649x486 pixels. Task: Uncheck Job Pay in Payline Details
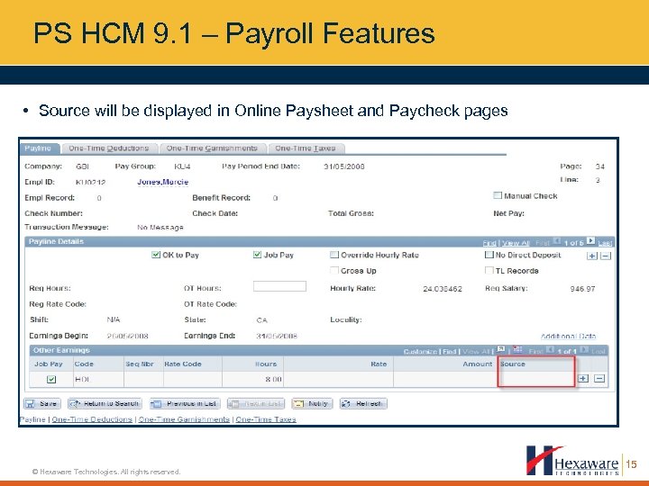[257, 255]
